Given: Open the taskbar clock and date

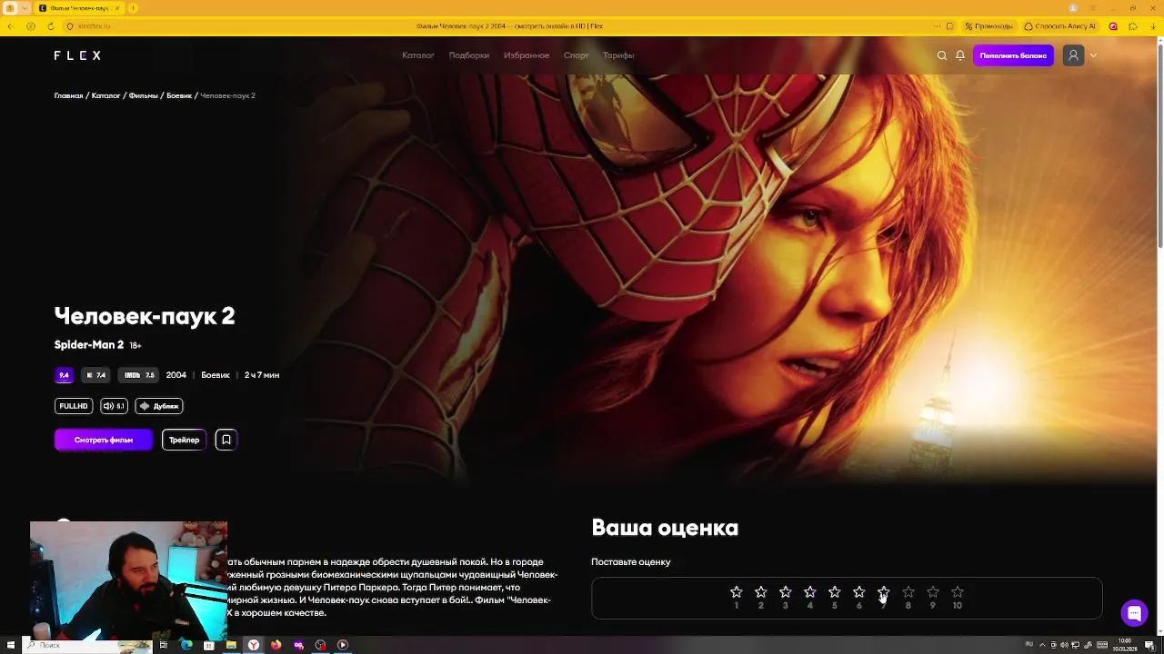Looking at the screenshot, I should pos(1126,645).
